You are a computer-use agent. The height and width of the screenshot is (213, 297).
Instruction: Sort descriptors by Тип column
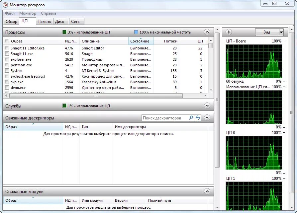96,127
